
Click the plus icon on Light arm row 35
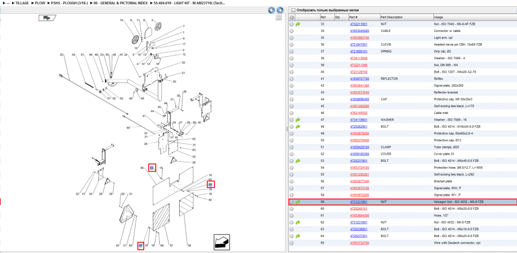(292, 38)
